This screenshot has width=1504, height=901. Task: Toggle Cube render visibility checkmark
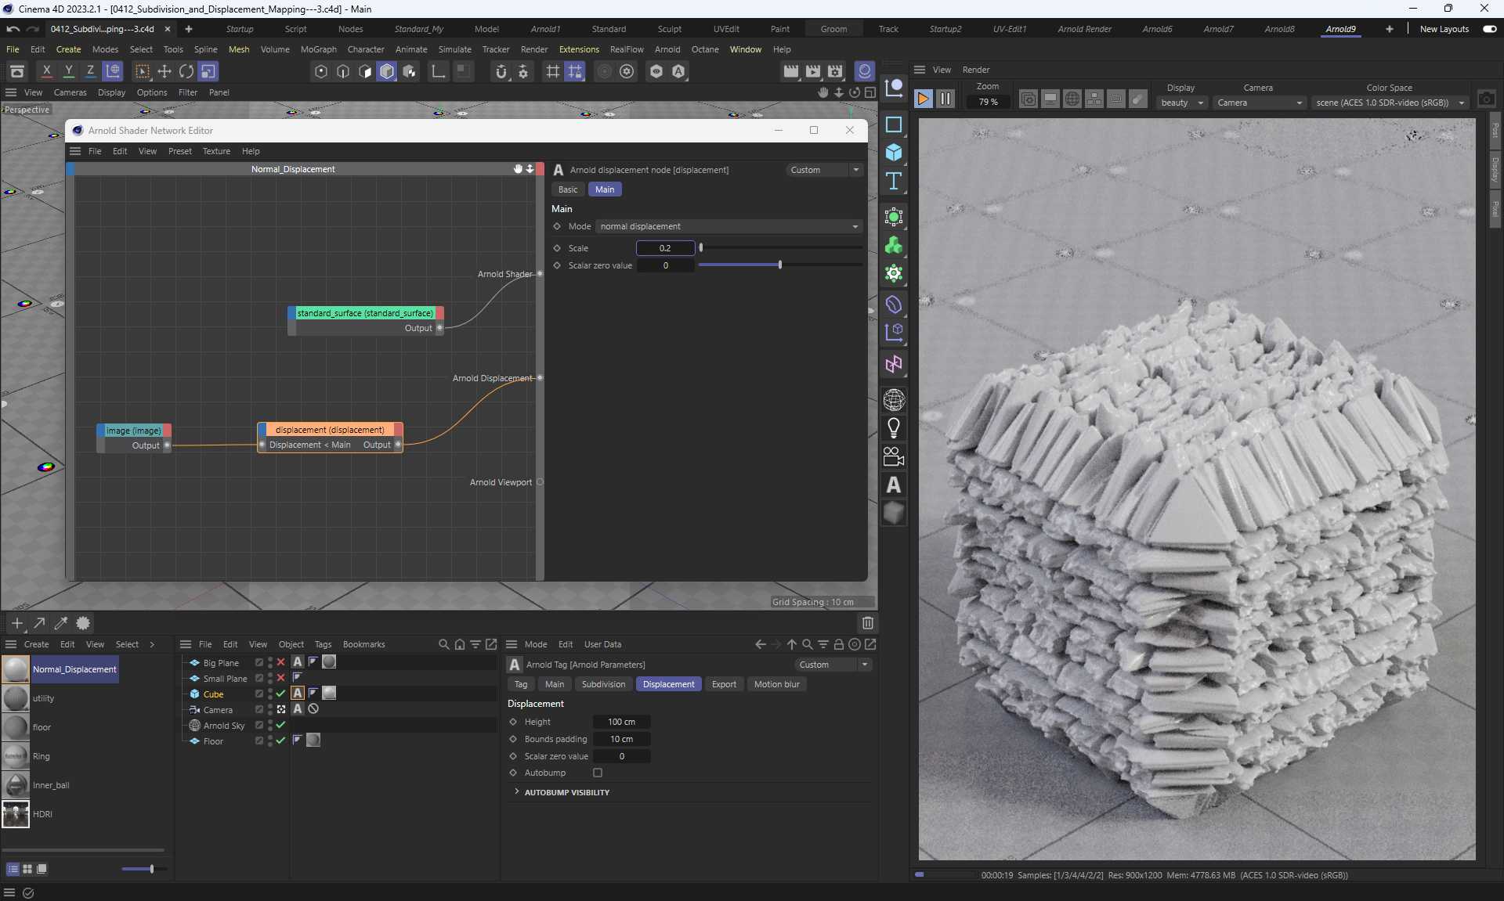280,694
